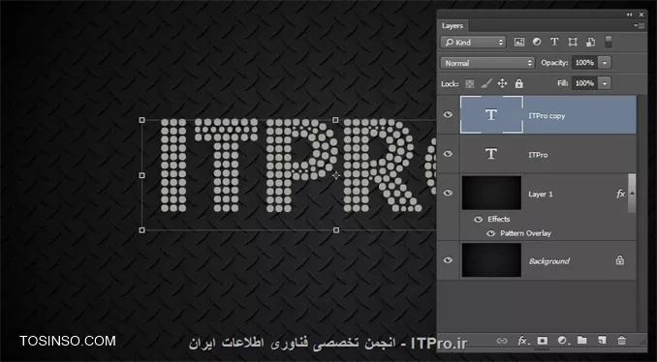
Task: Click top-left transform handle of text
Action: pyautogui.click(x=142, y=120)
